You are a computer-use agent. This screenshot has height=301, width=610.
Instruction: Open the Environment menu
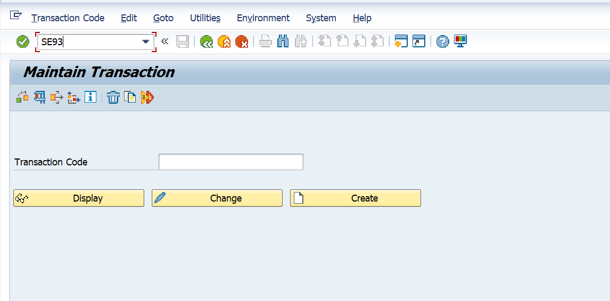pos(263,18)
